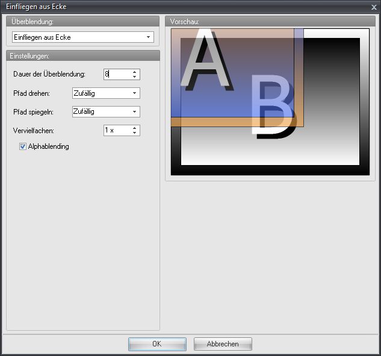Close the Einfliegen aus Ecke dialog

click(x=374, y=7)
